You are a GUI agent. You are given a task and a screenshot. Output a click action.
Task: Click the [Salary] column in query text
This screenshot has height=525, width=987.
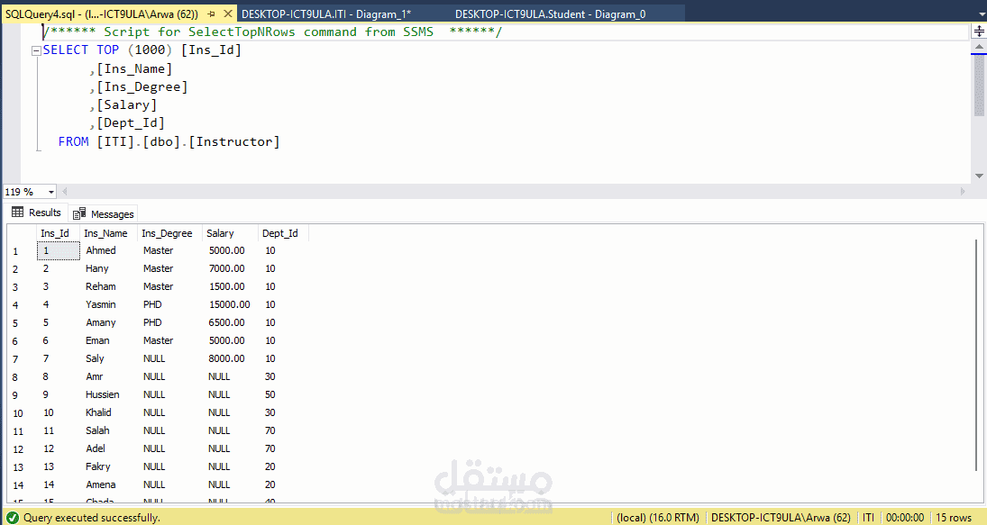pyautogui.click(x=126, y=105)
